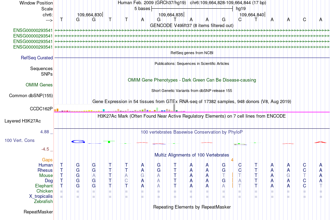Select the SNPs track label
Image resolution: width=330 pixels, height=220 pixels.
tap(47, 74)
